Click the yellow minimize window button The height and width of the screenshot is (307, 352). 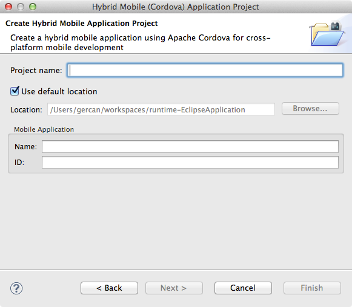click(21, 7)
